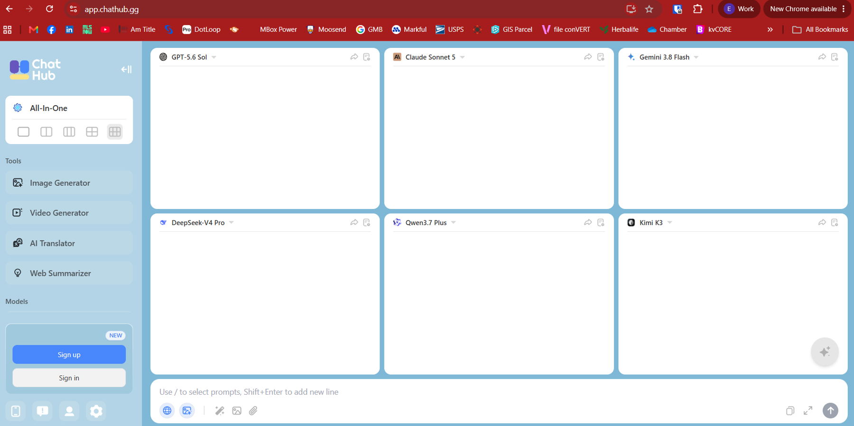Choose the four-panel grid layout
Viewport: 854px width, 426px height.
(92, 132)
